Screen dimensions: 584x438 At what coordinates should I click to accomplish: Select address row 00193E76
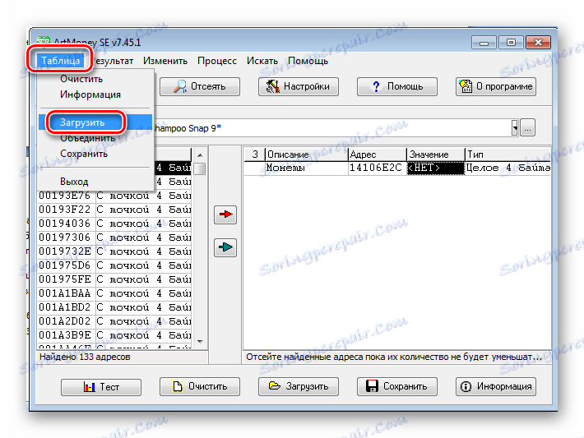point(114,196)
